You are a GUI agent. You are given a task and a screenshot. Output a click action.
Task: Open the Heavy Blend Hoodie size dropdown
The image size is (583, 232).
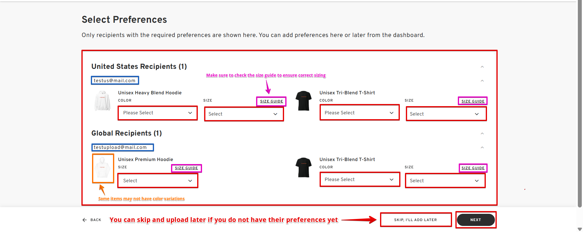[244, 114]
